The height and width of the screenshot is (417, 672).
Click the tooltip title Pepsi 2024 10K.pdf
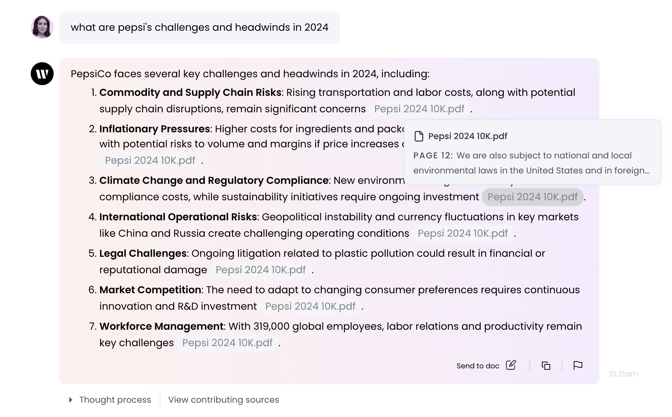(468, 136)
